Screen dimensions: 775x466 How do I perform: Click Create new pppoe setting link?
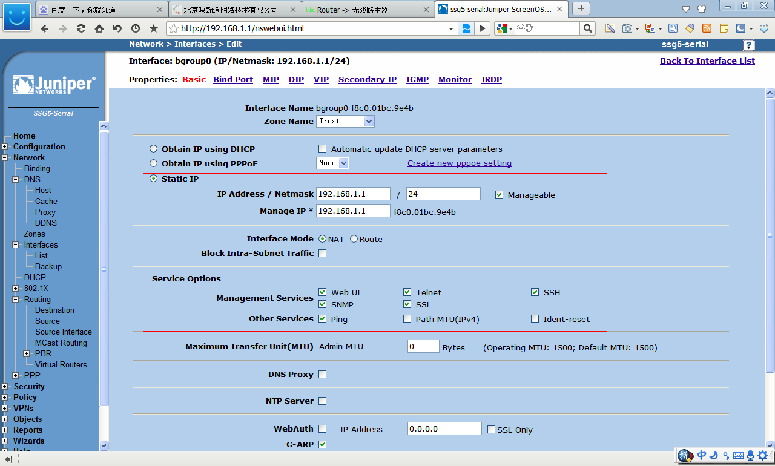(x=459, y=163)
